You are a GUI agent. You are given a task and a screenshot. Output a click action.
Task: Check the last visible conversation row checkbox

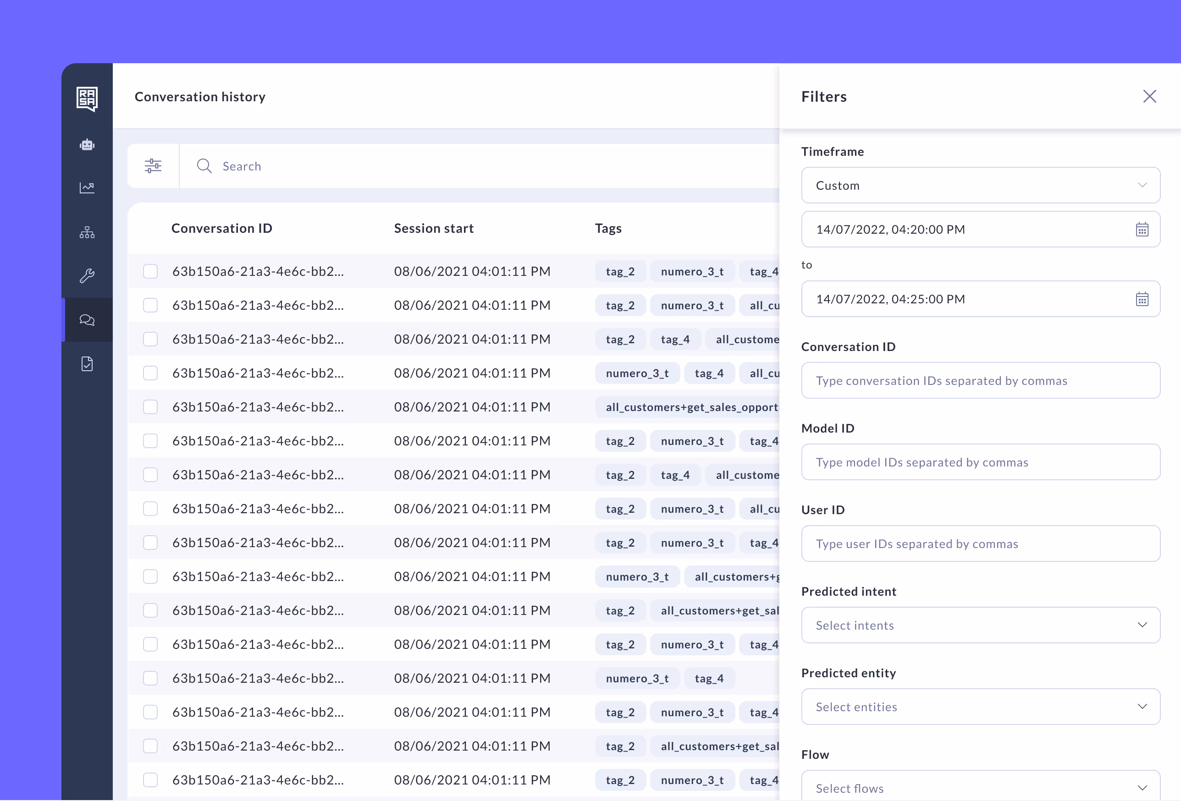(x=150, y=779)
